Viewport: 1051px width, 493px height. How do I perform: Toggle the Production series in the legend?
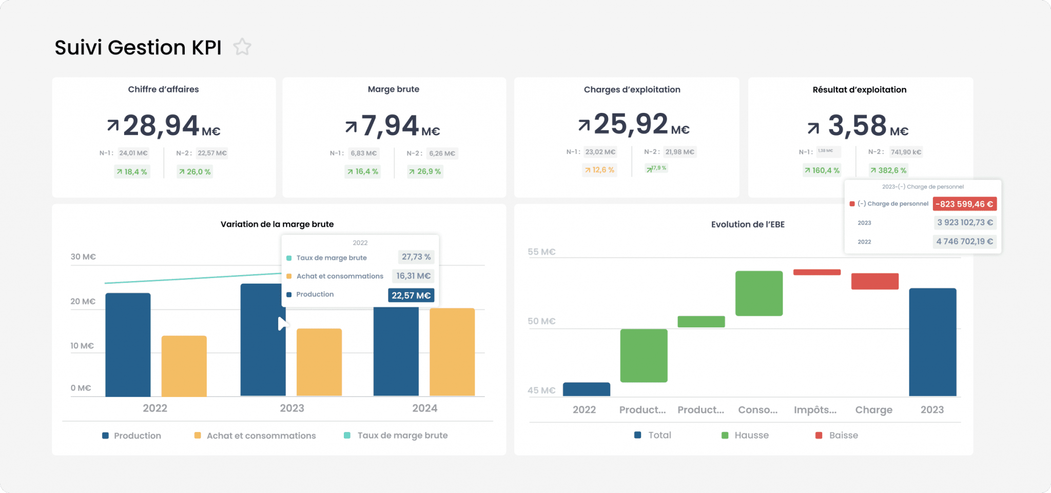[132, 436]
